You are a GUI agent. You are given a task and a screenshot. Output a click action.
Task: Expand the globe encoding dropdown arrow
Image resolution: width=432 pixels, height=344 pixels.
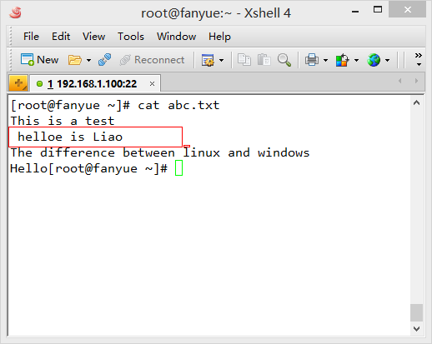[387, 60]
